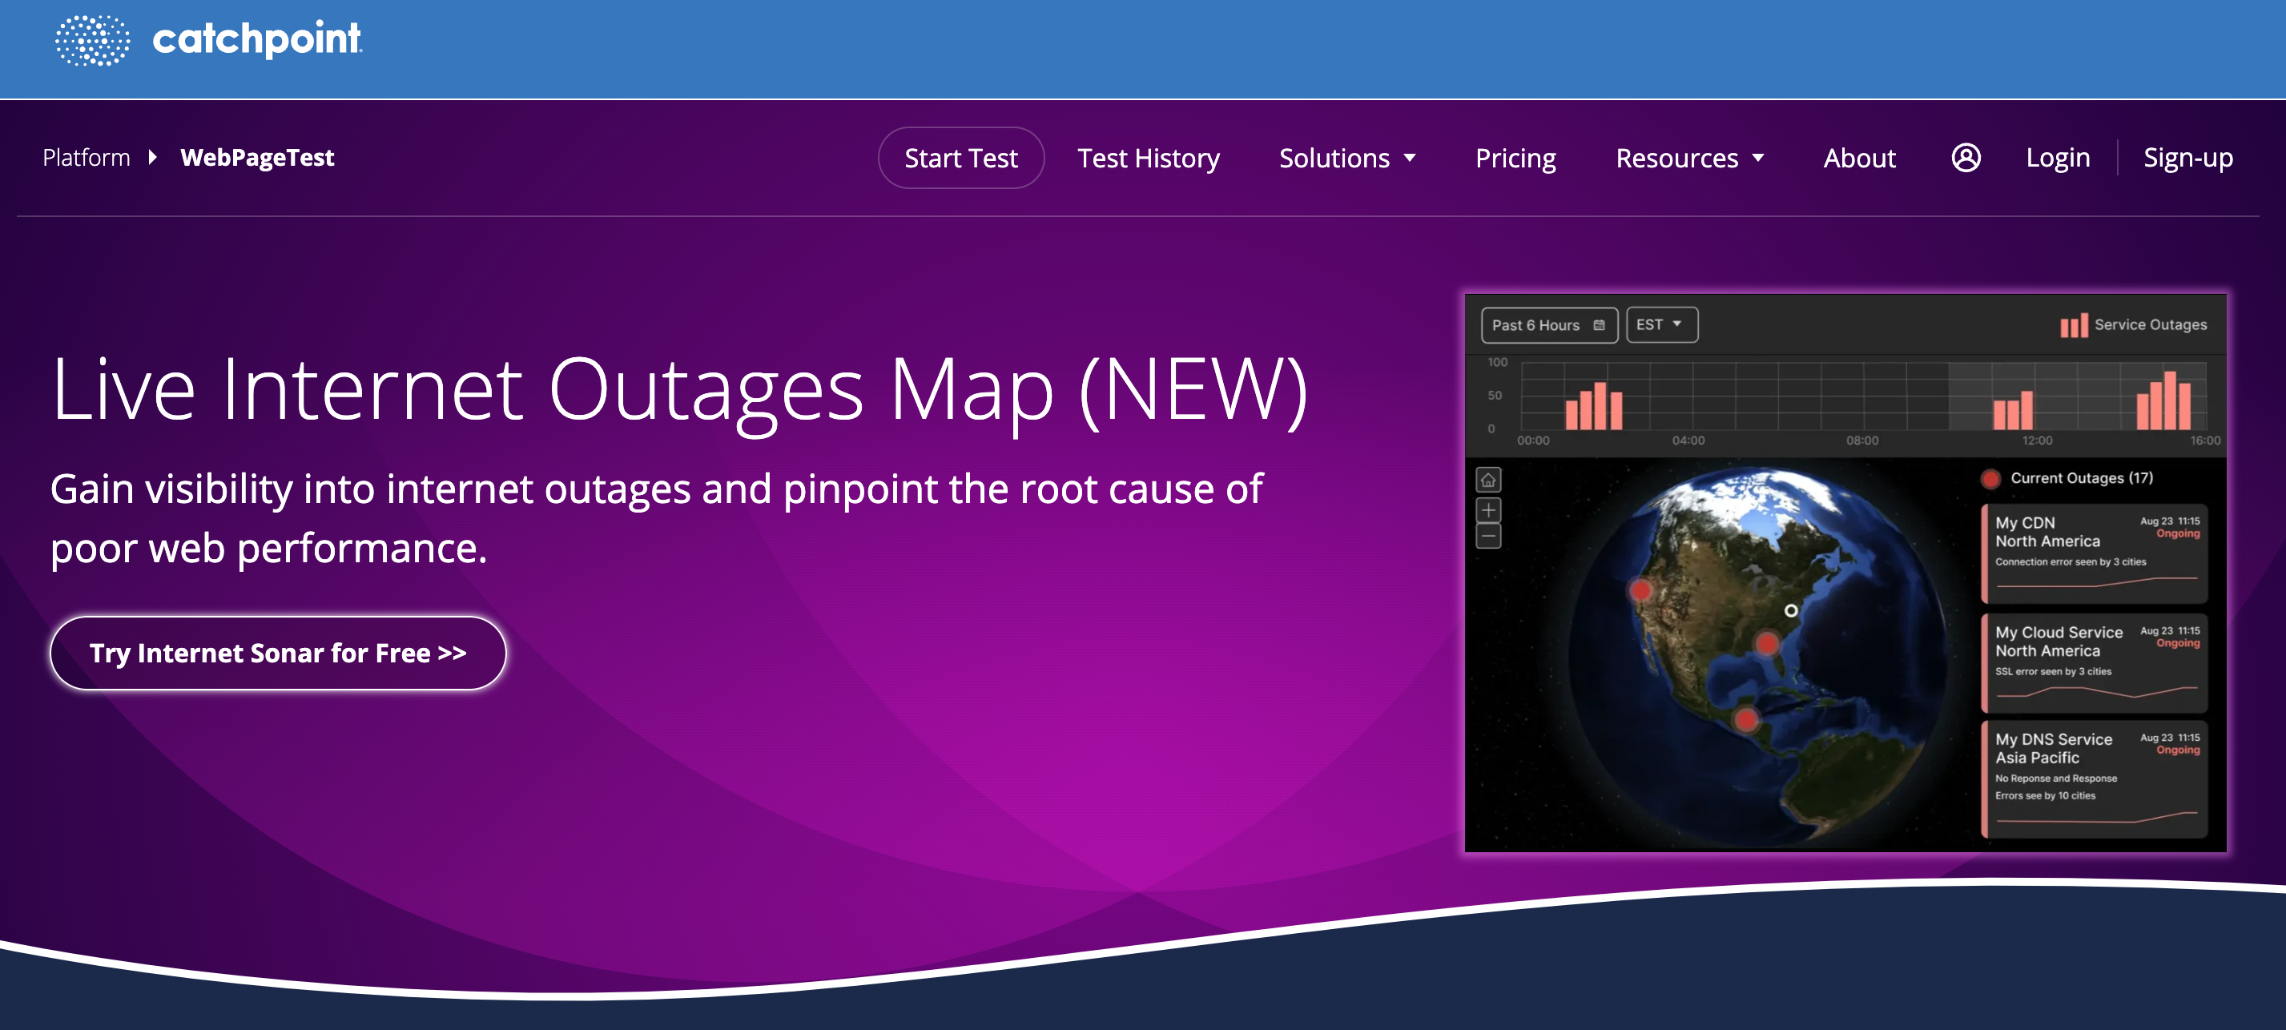This screenshot has width=2286, height=1030.
Task: Open the About page
Action: (1858, 159)
